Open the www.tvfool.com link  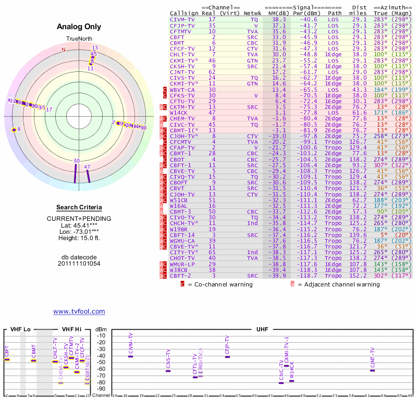point(79,311)
